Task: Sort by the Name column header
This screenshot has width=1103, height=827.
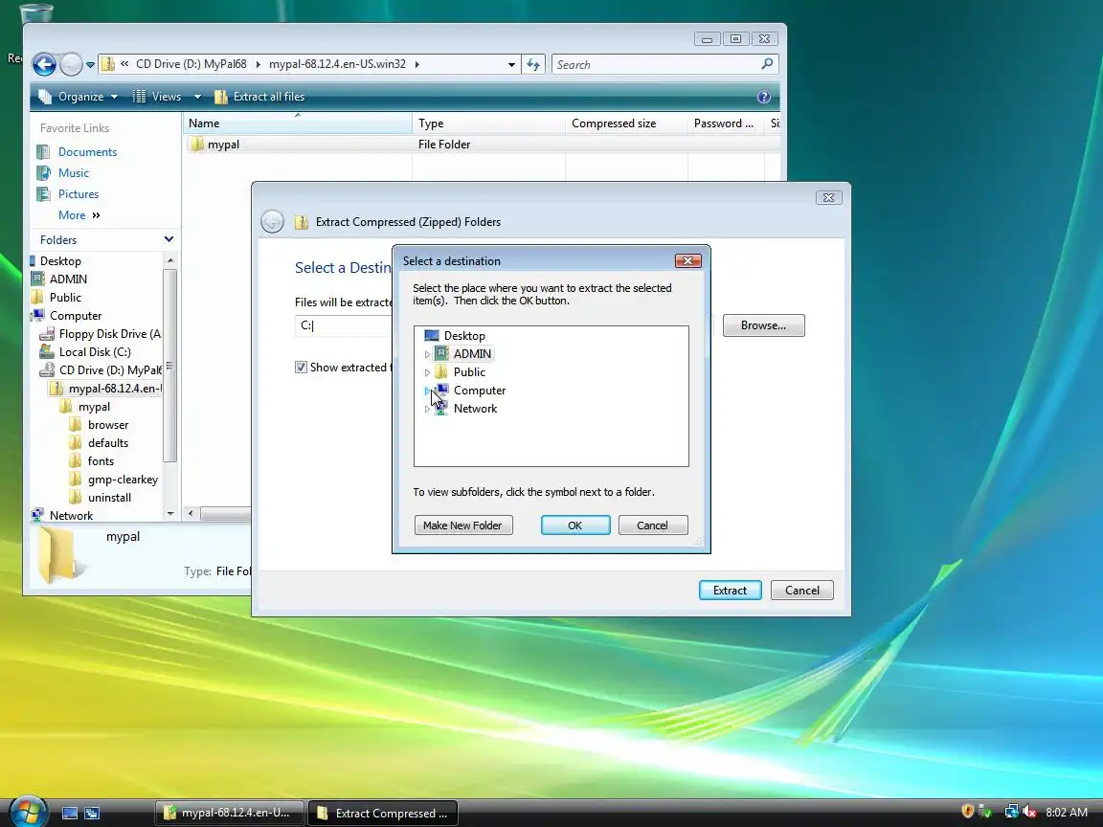Action: click(297, 123)
